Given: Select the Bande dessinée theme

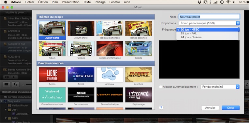Looking at the screenshot, I should pos(139,28).
